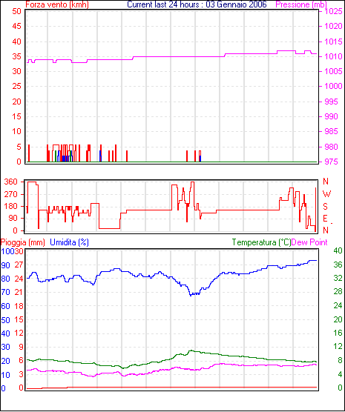Click the 270 degrees wind direction value
The width and height of the screenshot is (345, 412).
point(11,194)
